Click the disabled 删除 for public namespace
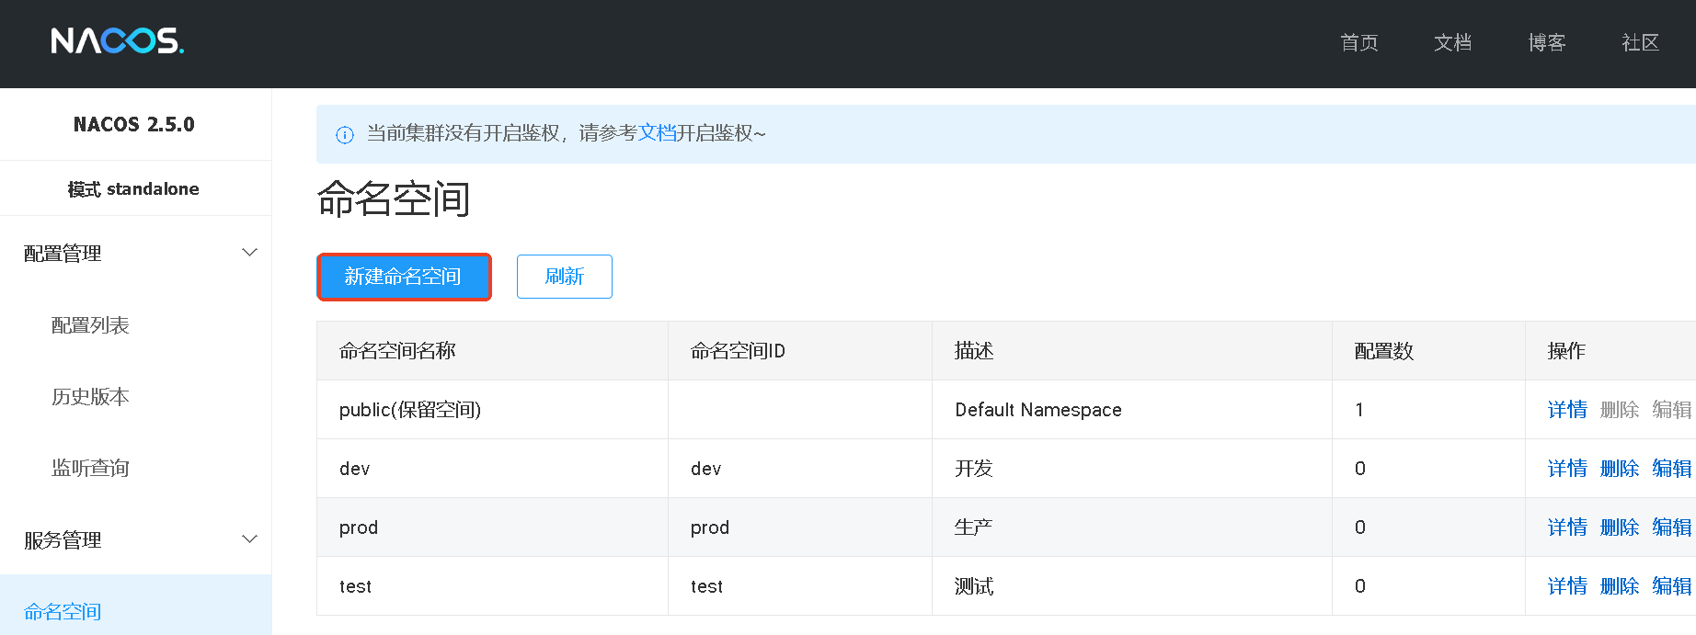1696x635 pixels. [1620, 410]
